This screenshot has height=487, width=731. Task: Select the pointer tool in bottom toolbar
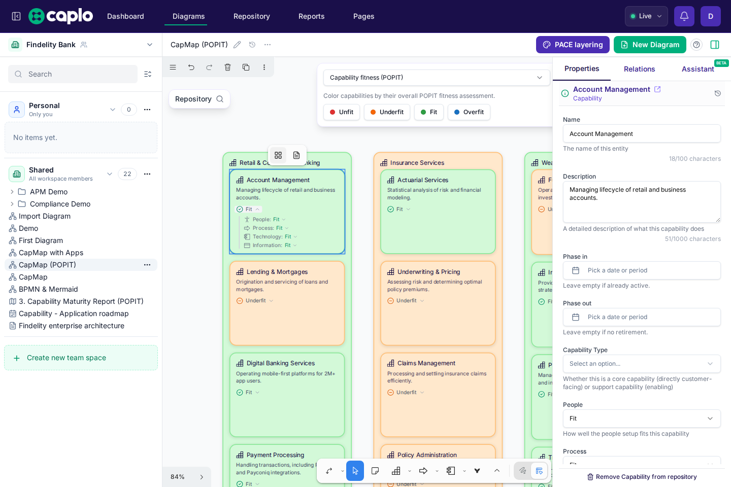[x=355, y=471]
